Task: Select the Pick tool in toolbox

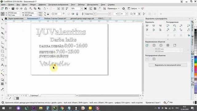Action: pos(2,19)
